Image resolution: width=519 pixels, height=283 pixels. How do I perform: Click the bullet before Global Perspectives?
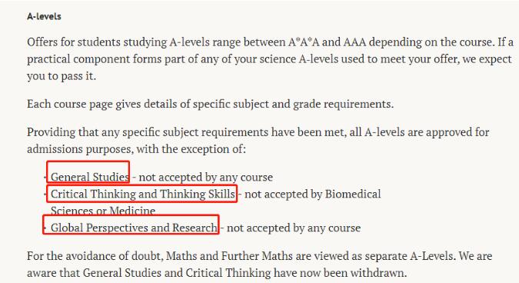pyautogui.click(x=45, y=228)
